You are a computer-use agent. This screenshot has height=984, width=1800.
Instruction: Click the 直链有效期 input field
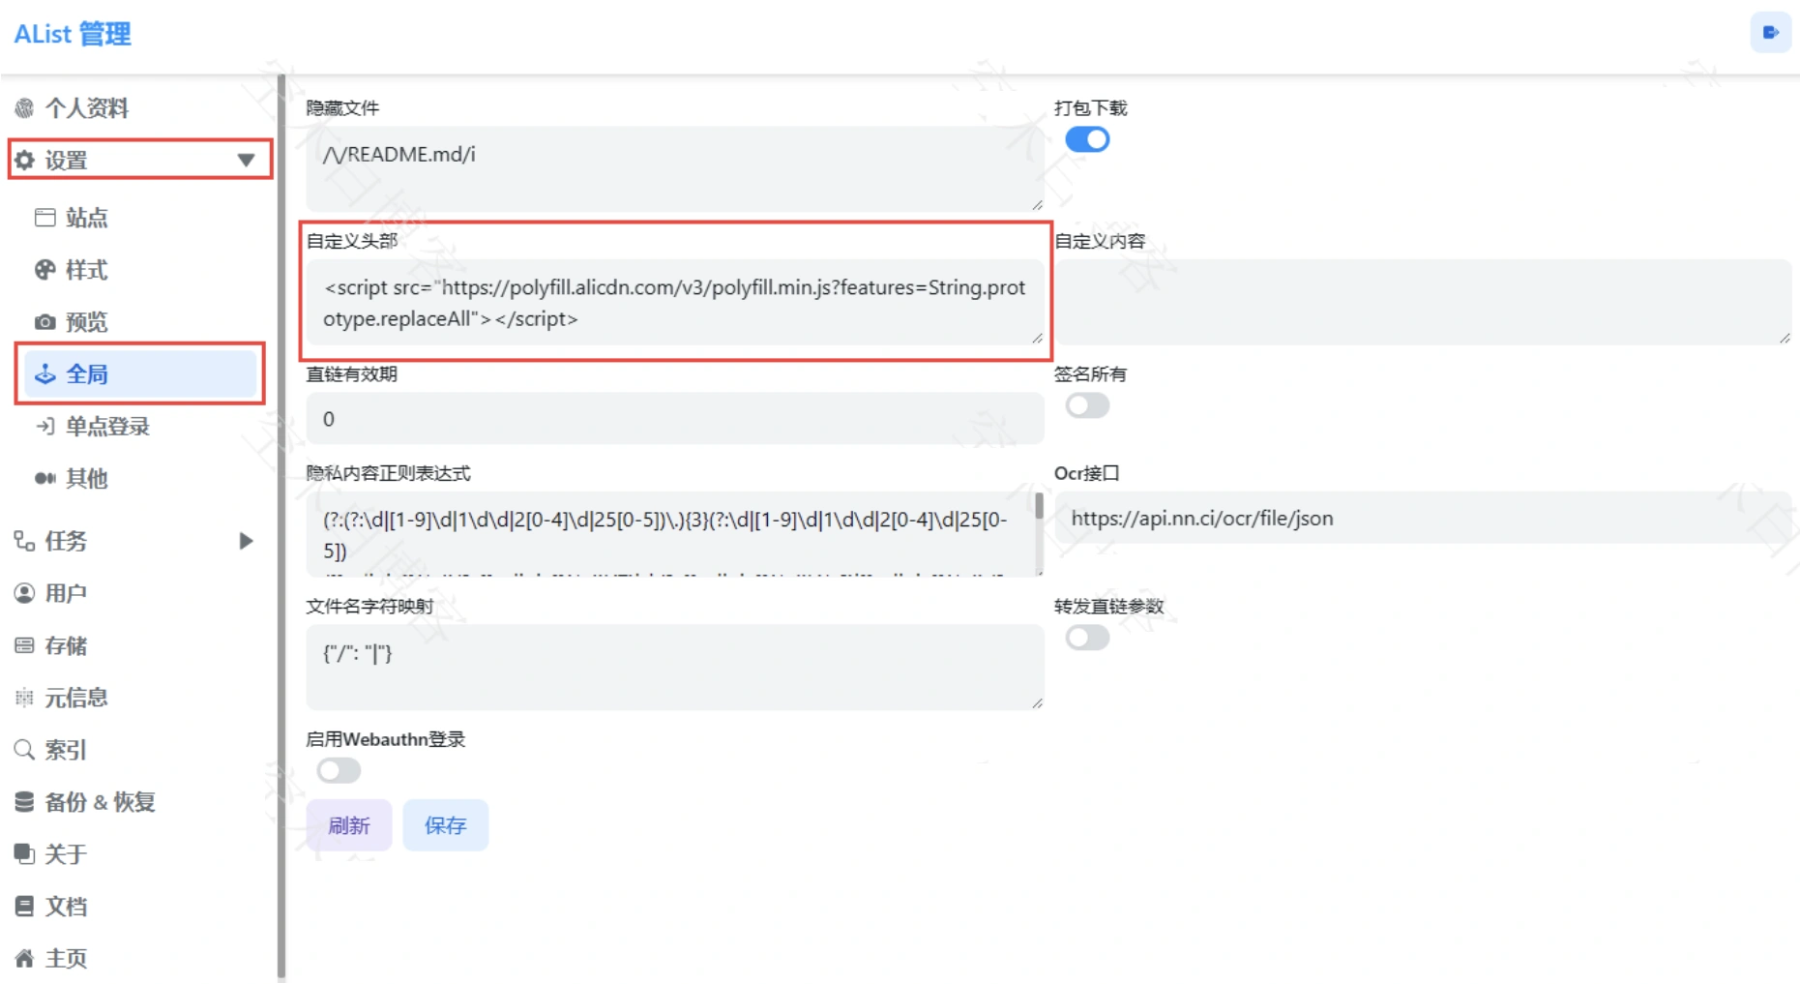click(x=675, y=419)
